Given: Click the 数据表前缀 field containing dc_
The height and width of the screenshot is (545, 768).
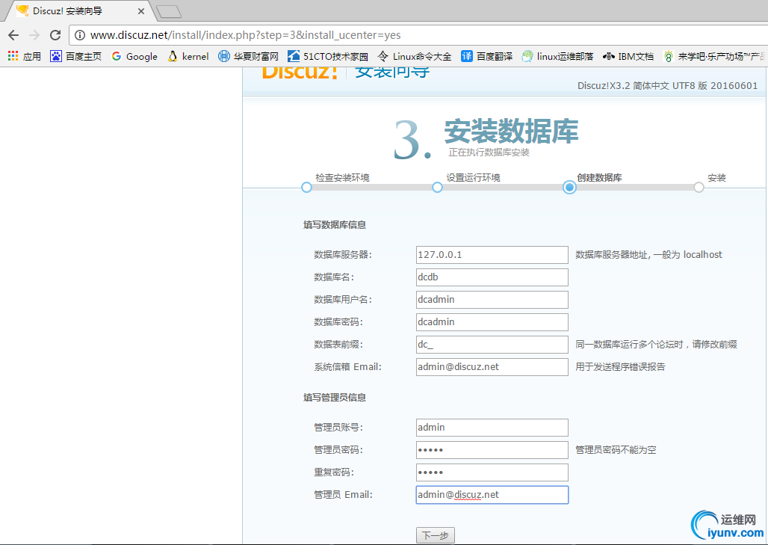Looking at the screenshot, I should 492,345.
